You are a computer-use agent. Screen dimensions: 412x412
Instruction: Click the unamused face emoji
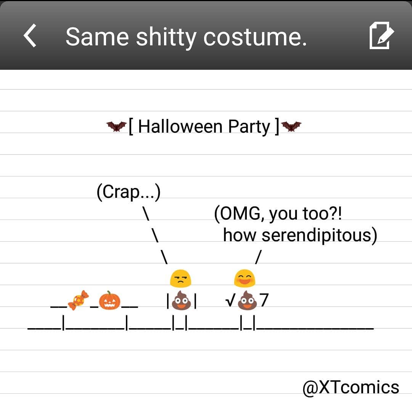(180, 279)
